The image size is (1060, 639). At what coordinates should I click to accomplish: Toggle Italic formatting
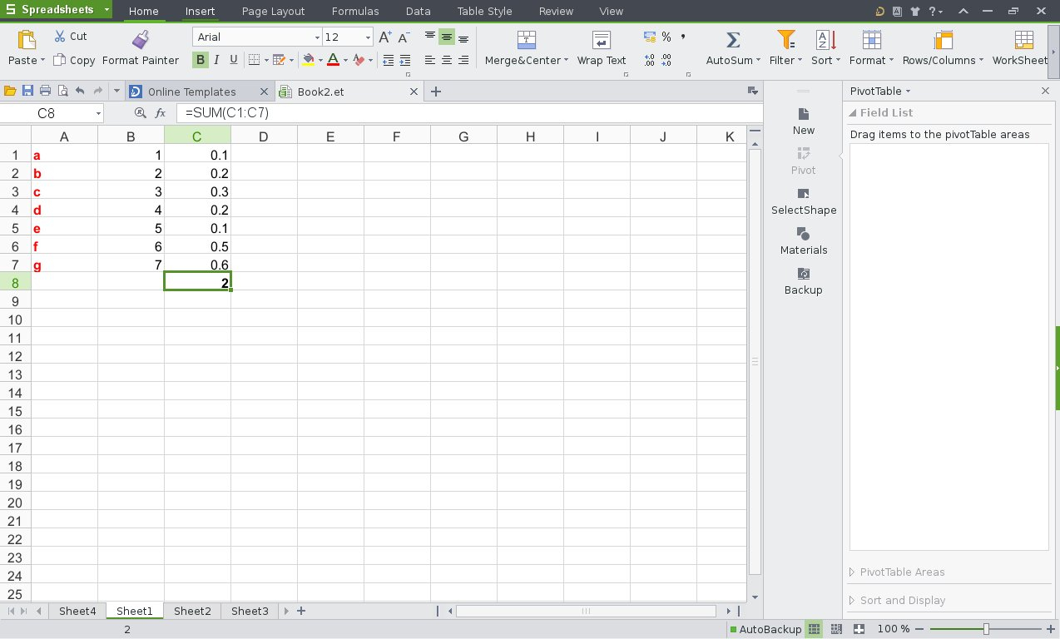(217, 60)
